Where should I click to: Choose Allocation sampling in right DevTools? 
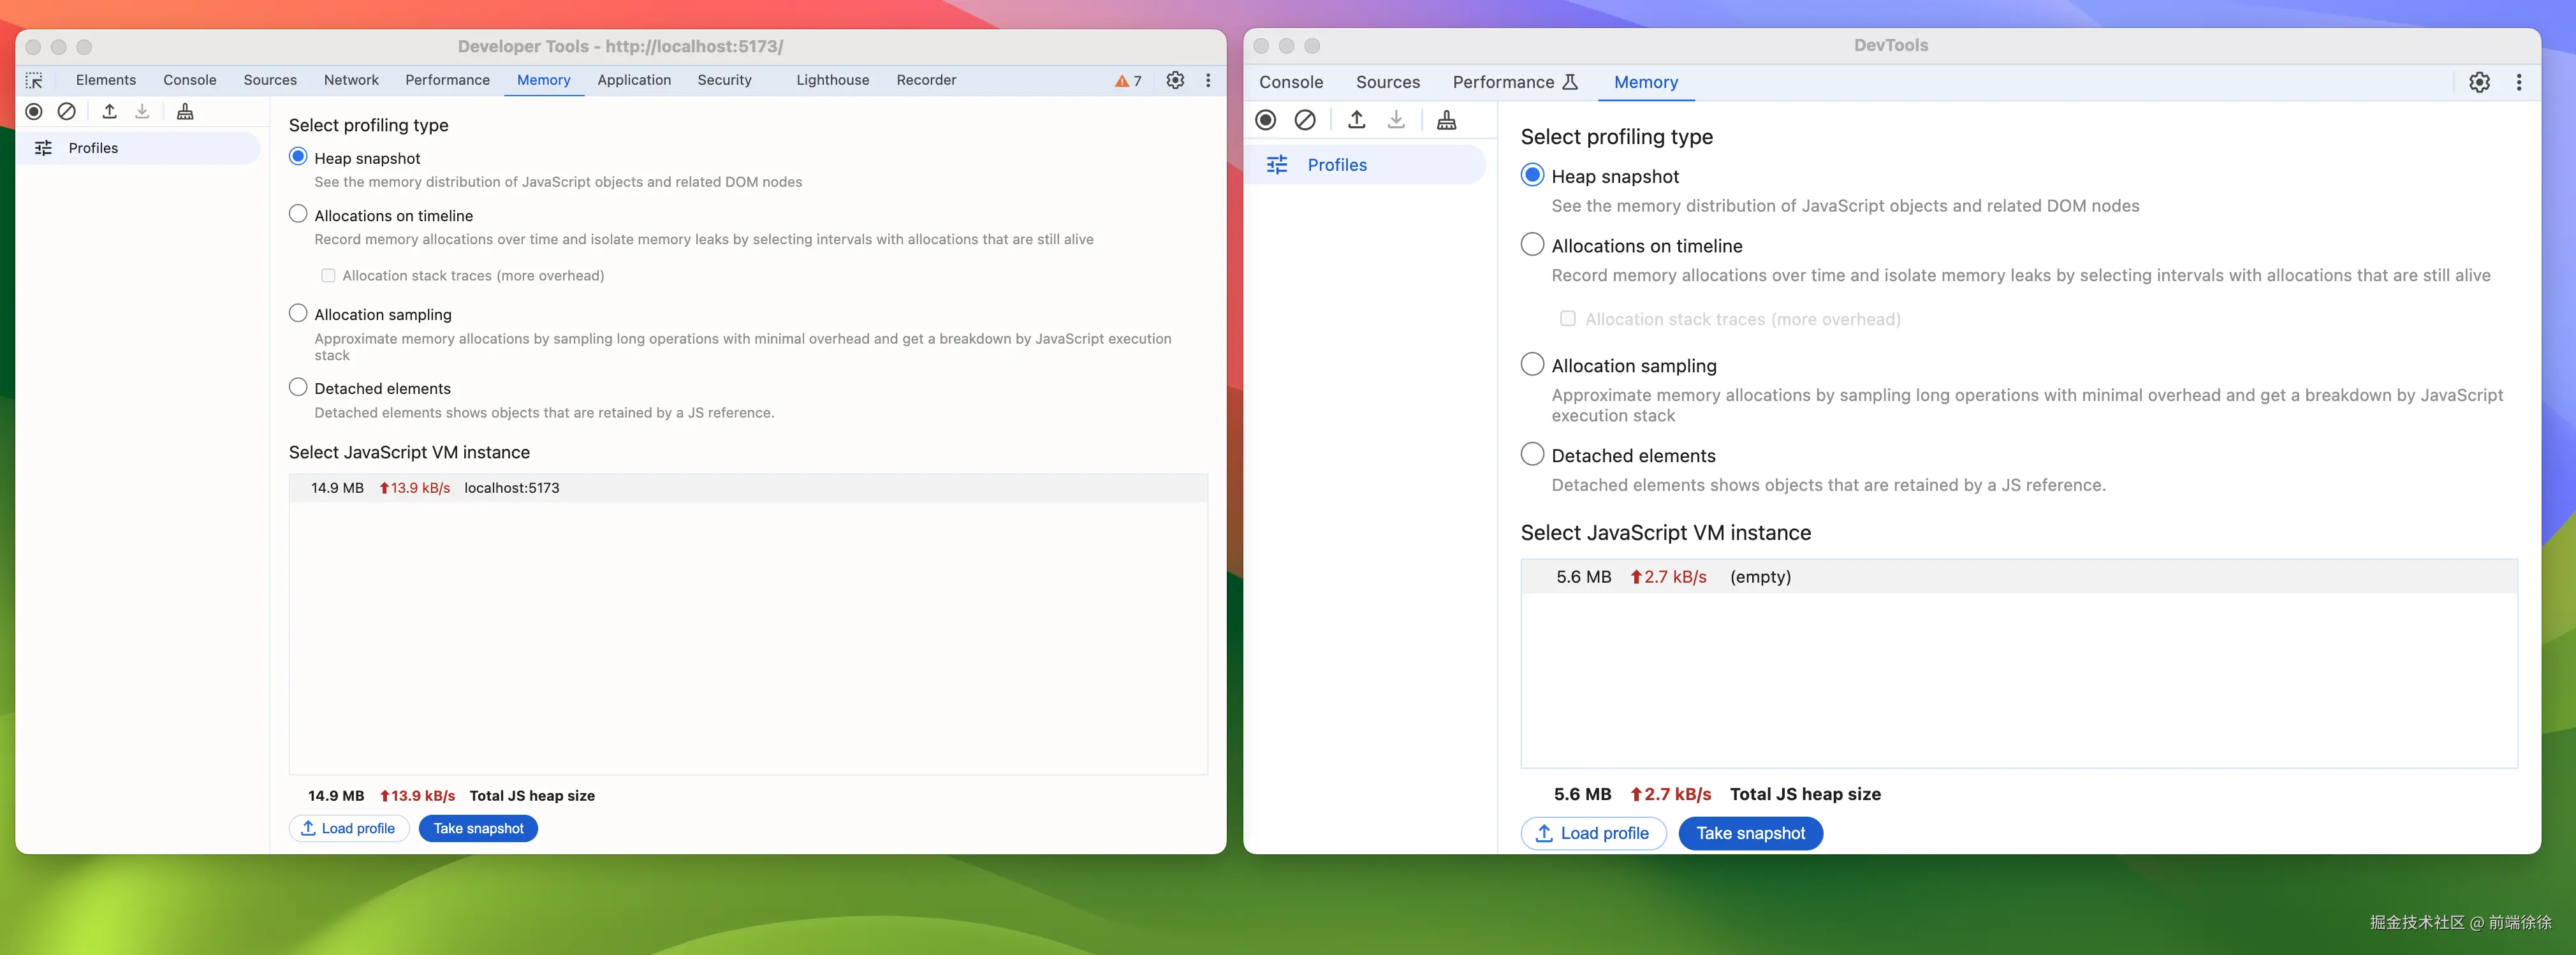coord(1532,364)
